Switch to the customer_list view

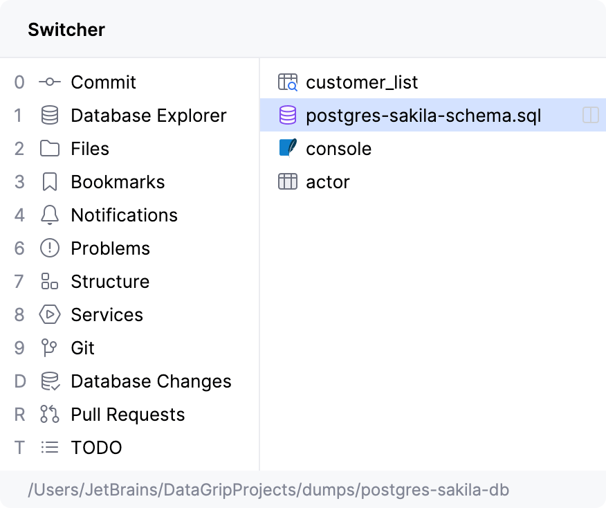(x=362, y=82)
